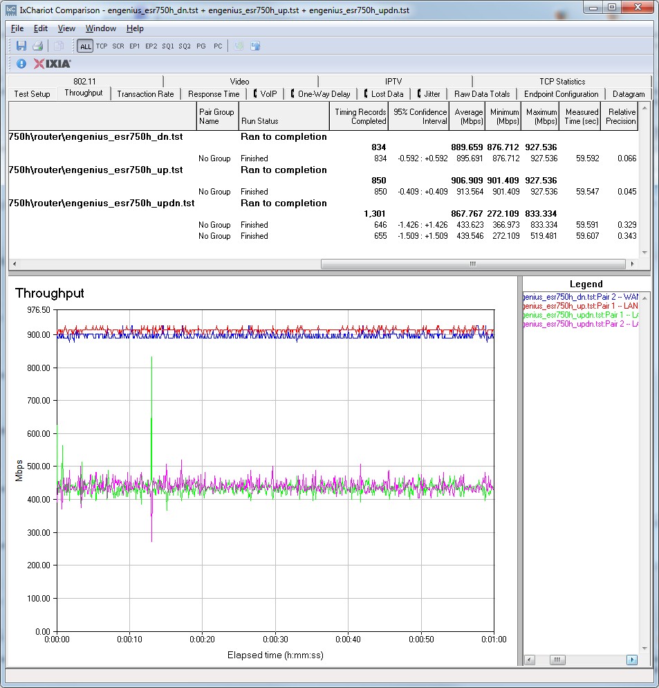The height and width of the screenshot is (688, 659).
Task: Click the Print icon in toolbar
Action: click(x=38, y=46)
